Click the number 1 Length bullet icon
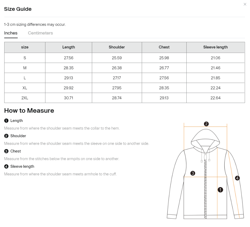The width and height of the screenshot is (250, 227). 6,121
